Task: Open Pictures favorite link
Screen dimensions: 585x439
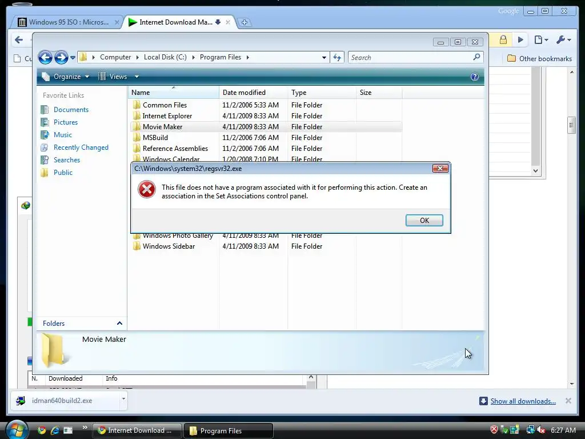Action: click(66, 122)
